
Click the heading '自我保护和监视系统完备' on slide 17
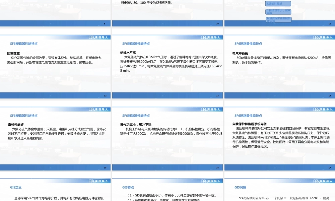250,124
